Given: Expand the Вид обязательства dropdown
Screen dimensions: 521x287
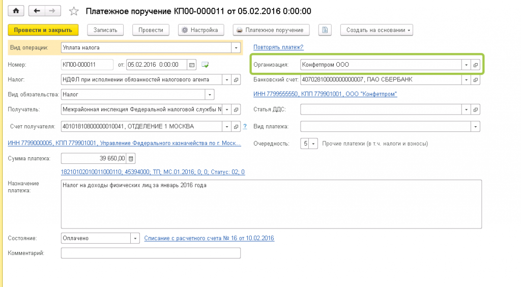Looking at the screenshot, I should (210, 95).
